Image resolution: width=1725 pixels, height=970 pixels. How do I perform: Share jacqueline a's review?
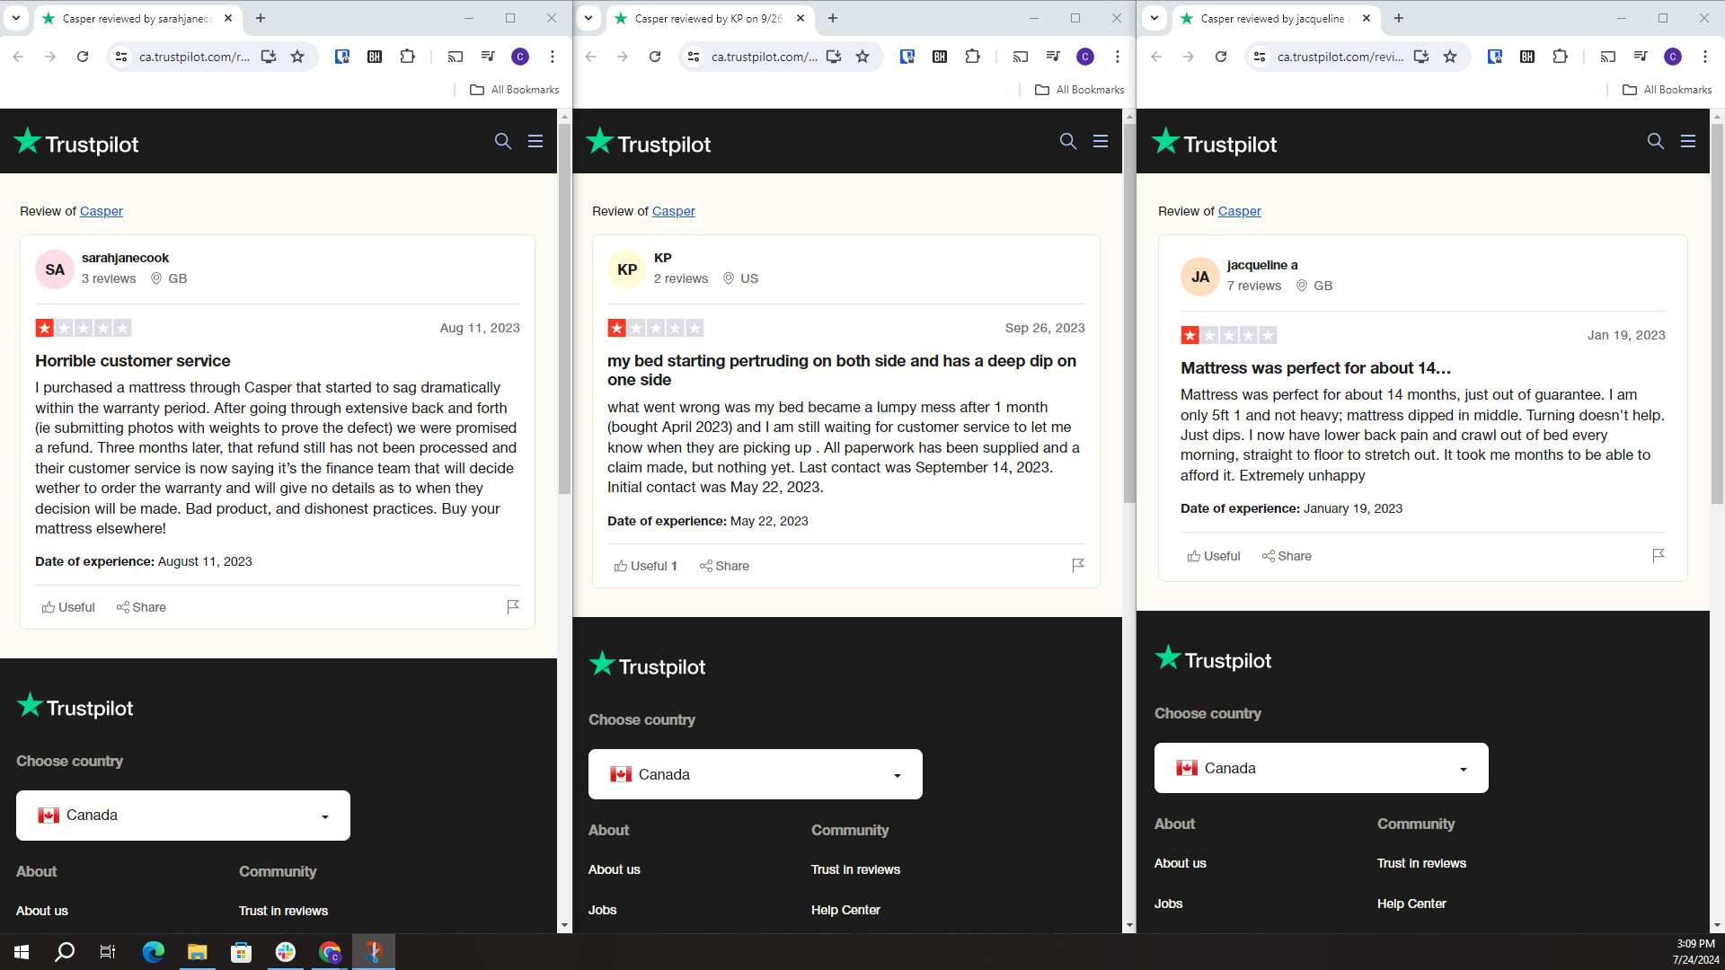[1287, 556]
